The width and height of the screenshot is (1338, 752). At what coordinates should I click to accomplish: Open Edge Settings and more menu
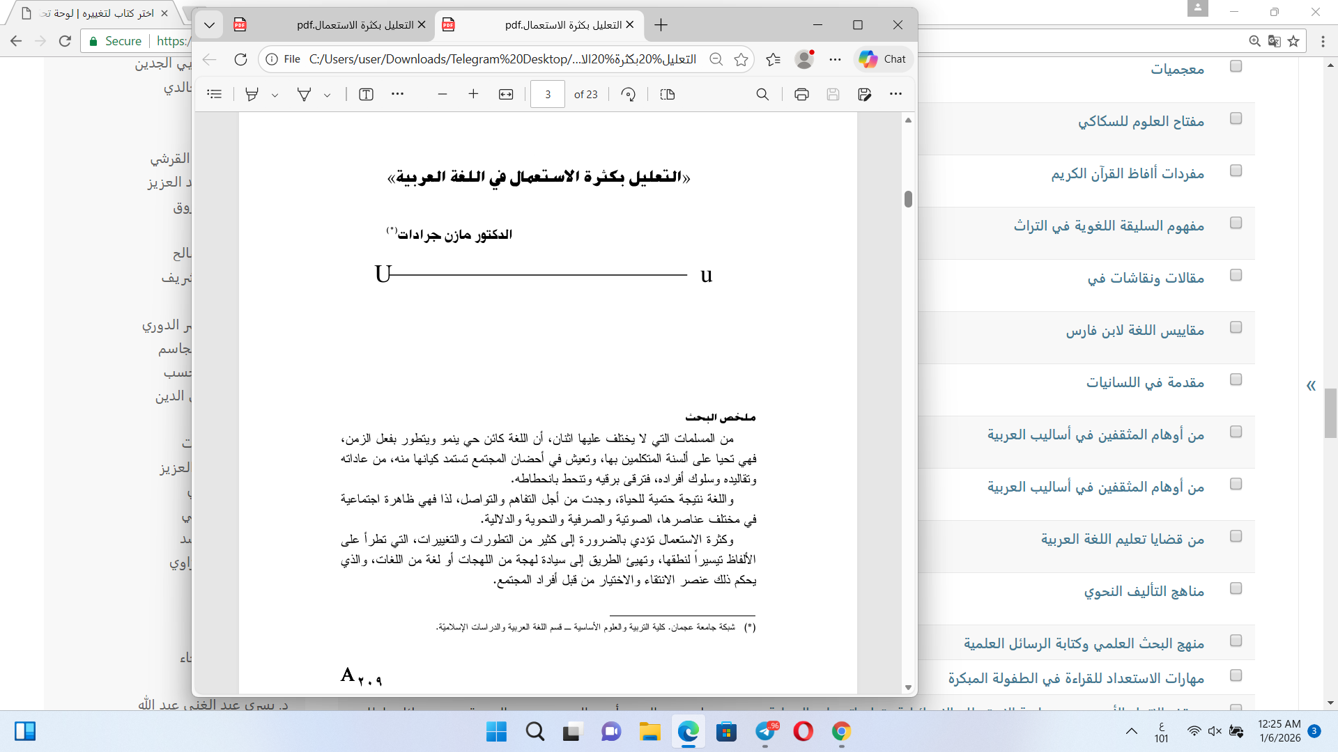pos(835,59)
